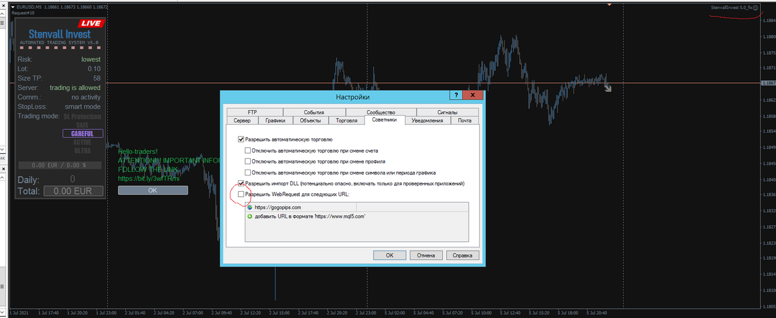
Task: Click the Risk value lowest
Action: (x=91, y=60)
